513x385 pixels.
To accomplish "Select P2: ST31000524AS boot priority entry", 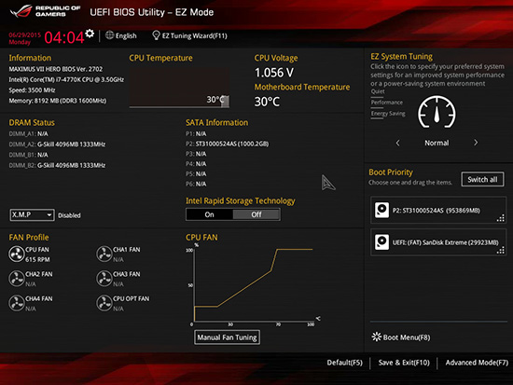I will click(x=438, y=210).
